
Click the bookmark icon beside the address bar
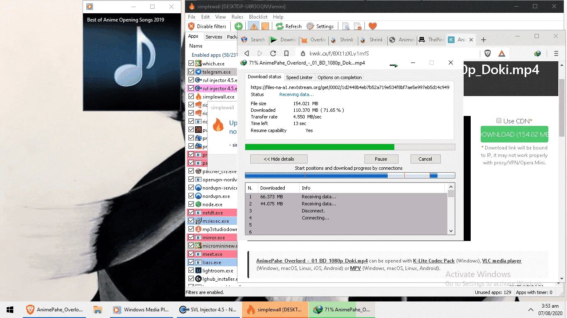pos(286,53)
